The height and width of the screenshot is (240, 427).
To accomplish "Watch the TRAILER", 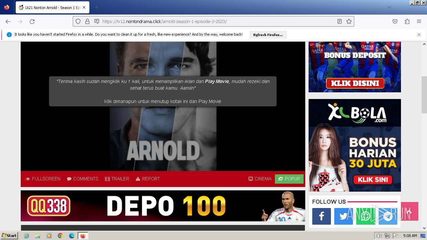I will coord(117,179).
